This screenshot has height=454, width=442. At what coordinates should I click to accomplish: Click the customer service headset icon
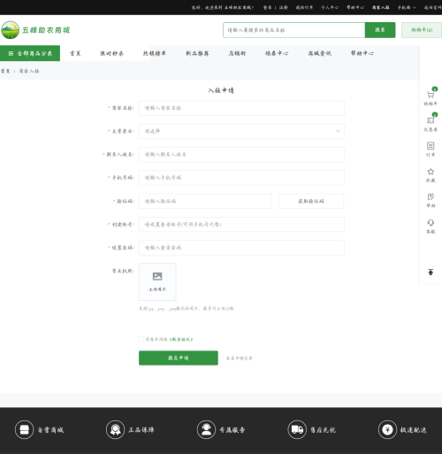pyautogui.click(x=431, y=222)
